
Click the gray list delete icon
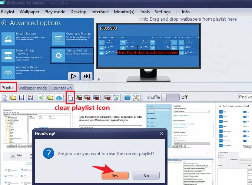tap(107, 98)
